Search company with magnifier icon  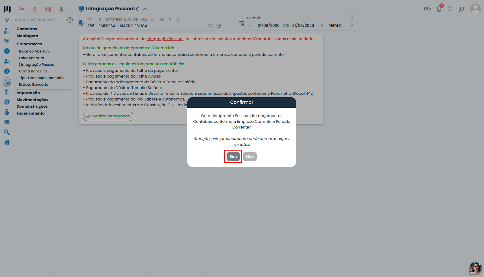click(x=211, y=26)
